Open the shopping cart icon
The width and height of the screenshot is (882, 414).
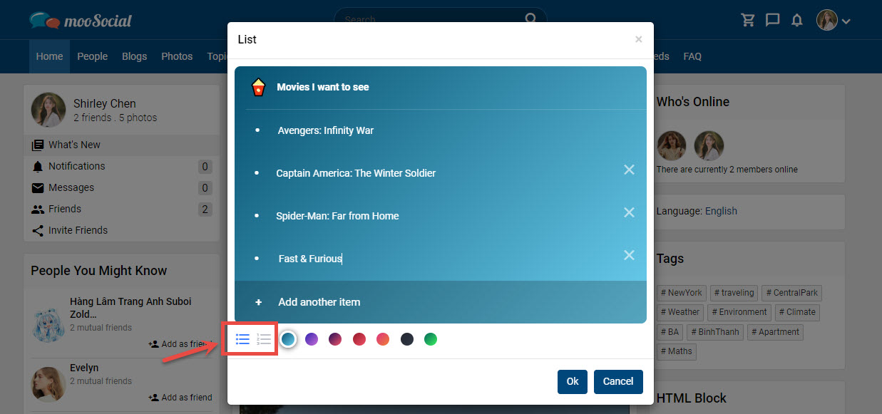[x=748, y=20]
